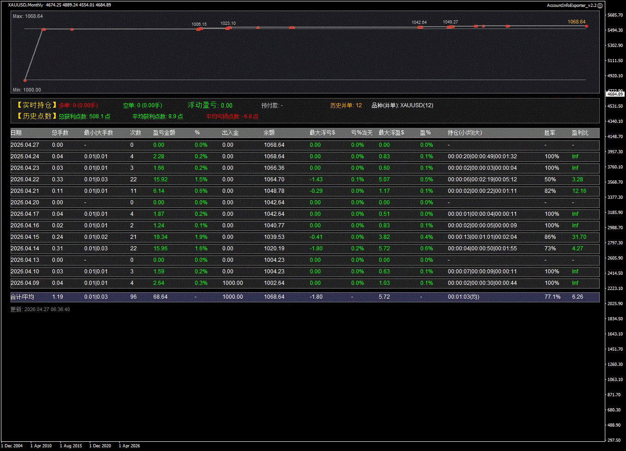The image size is (626, 451).
Task: Click the 1049.27 label on the equity curve
Action: tap(450, 22)
